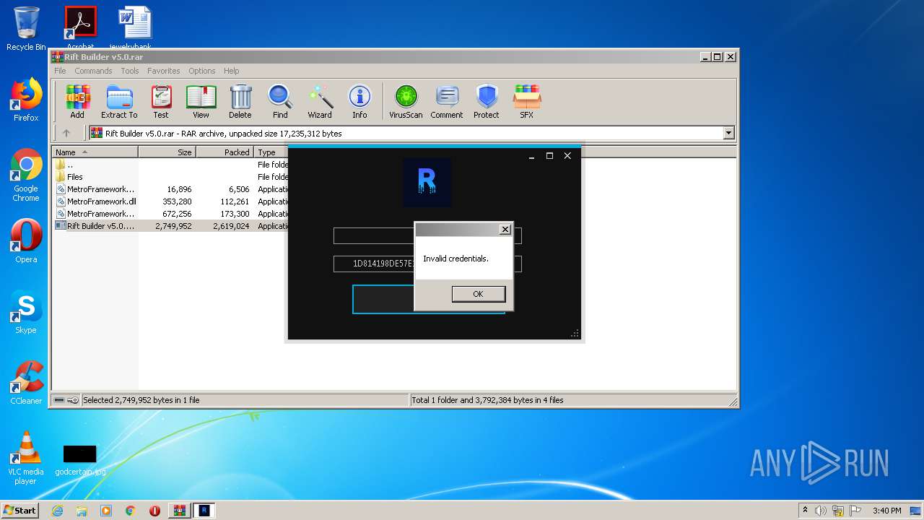The image size is (924, 520).
Task: Open Internet Explorer from the taskbar
Action: click(57, 511)
